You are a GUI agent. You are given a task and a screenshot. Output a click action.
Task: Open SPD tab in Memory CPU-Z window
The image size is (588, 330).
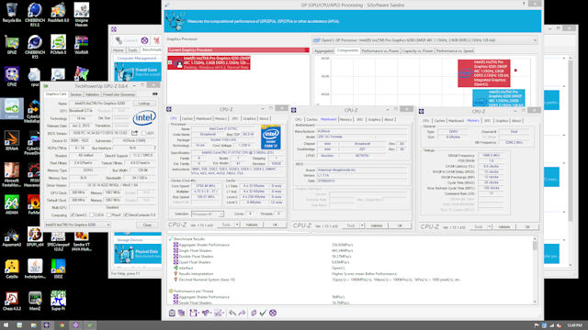(x=487, y=121)
